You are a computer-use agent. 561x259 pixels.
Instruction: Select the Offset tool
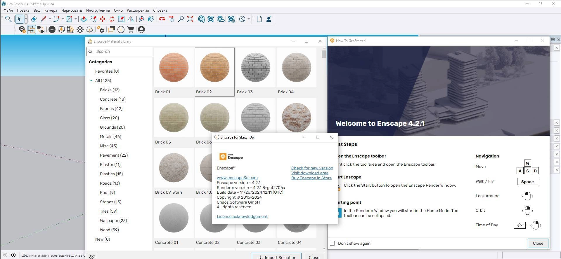tap(93, 19)
